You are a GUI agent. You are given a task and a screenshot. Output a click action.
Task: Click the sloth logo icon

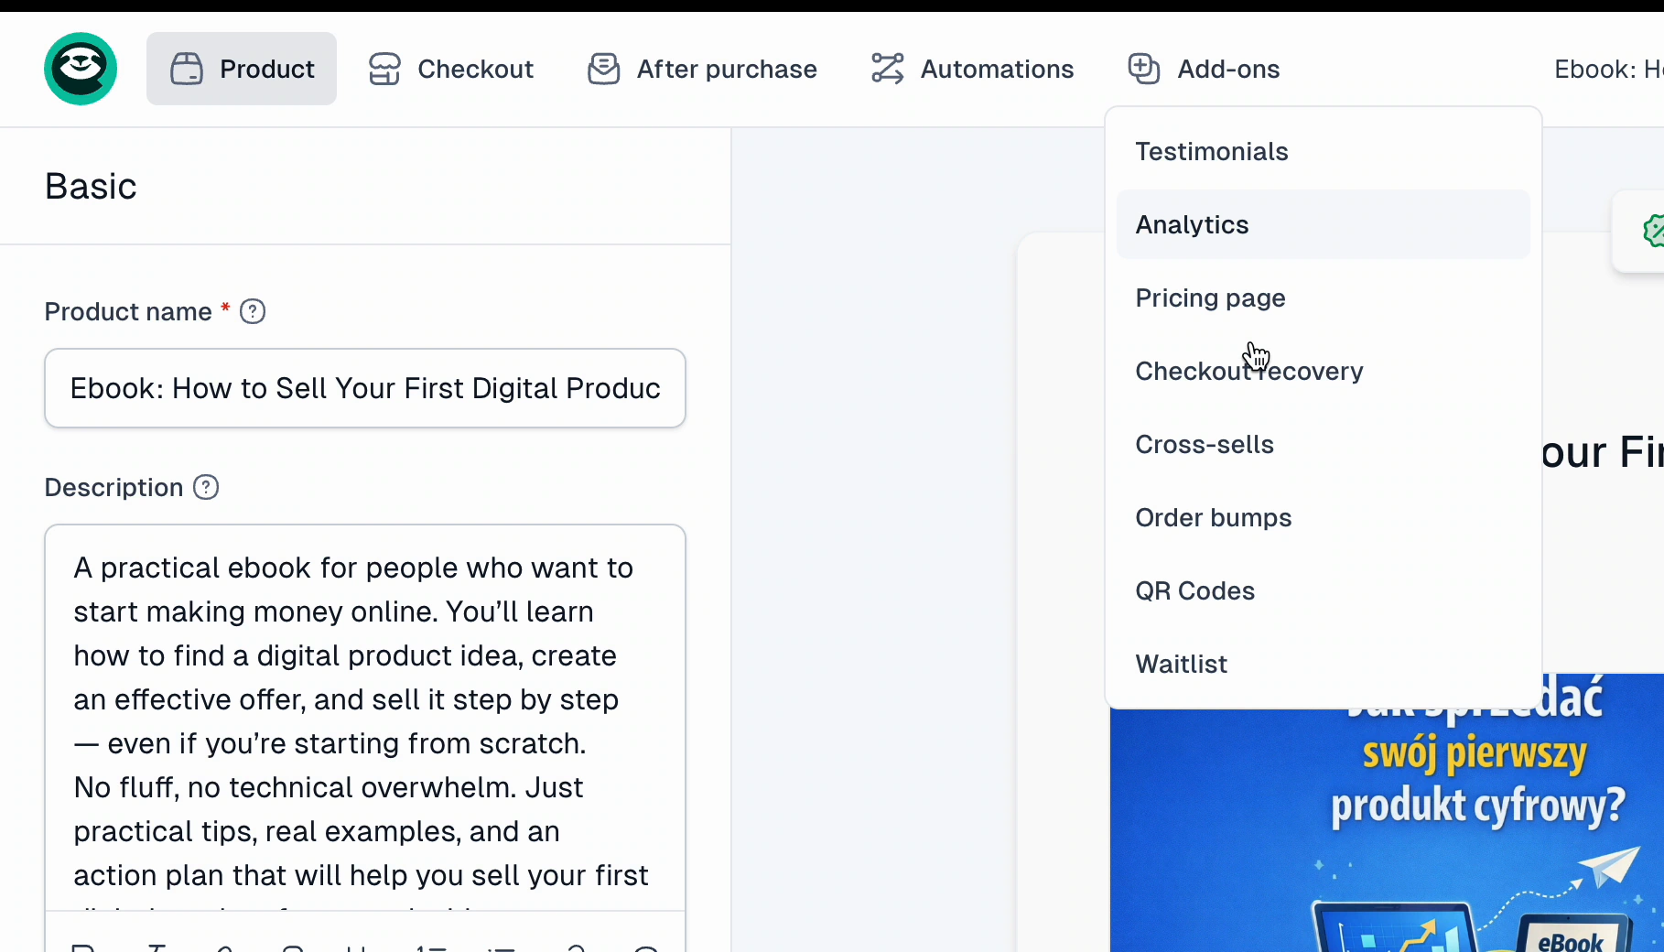tap(81, 69)
